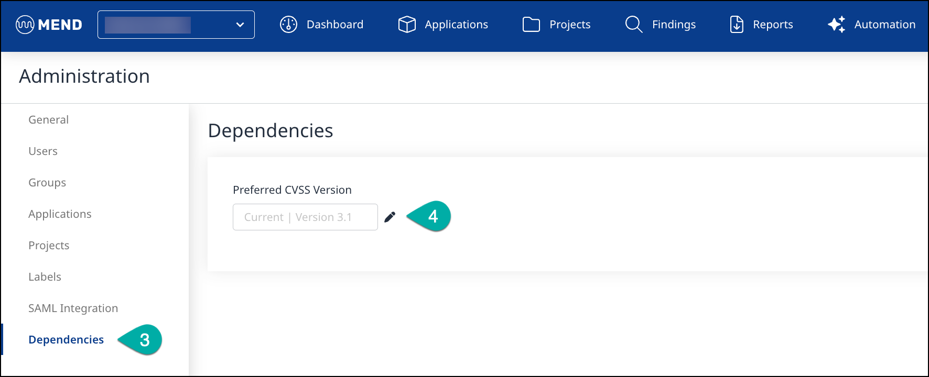Viewport: 929px width, 377px height.
Task: Click the Preferred CVSS Version field
Action: point(305,217)
